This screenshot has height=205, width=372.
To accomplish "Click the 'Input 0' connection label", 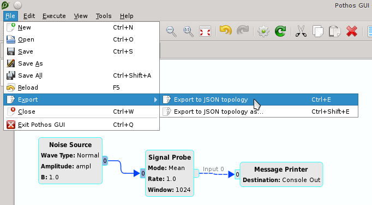I will click(213, 169).
